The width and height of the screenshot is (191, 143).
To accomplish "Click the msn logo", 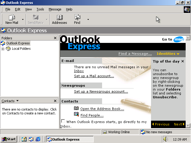I will 179,39.
